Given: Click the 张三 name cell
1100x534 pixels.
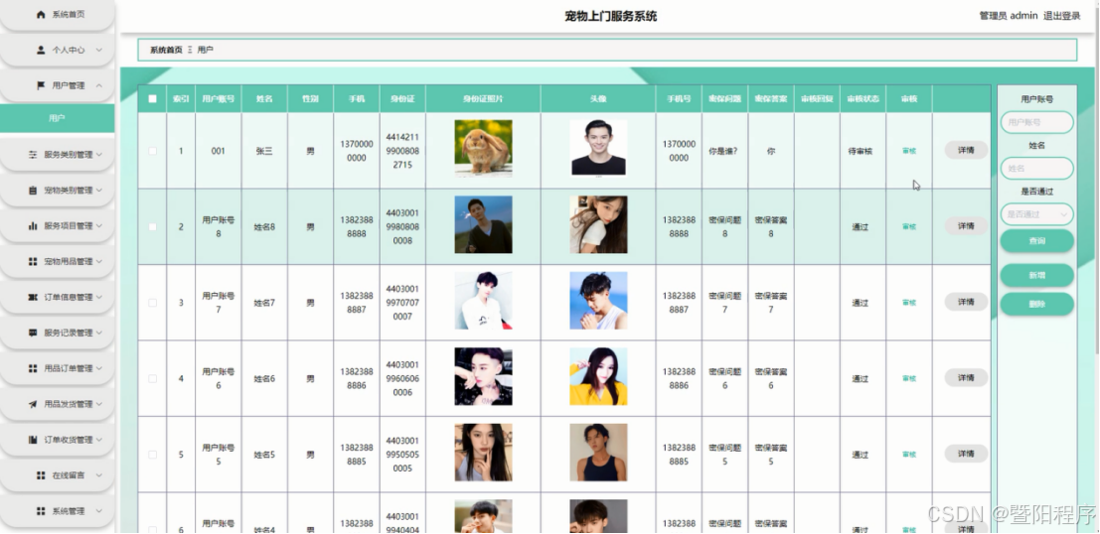Looking at the screenshot, I should pyautogui.click(x=264, y=151).
